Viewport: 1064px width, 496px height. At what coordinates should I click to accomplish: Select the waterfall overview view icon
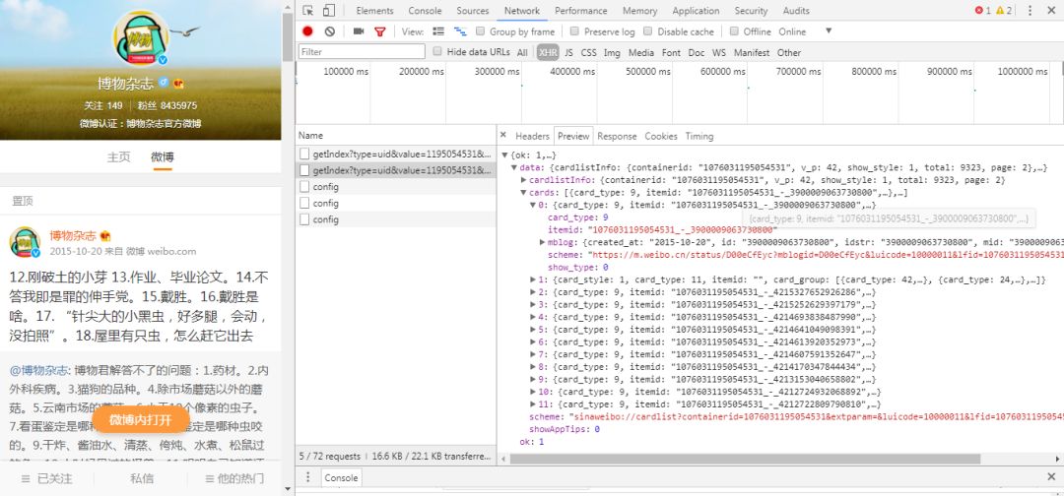click(460, 31)
